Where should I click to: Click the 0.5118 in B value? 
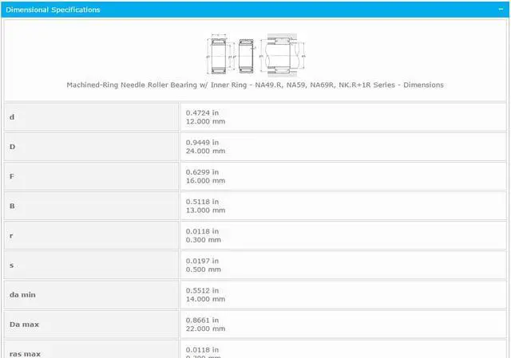pos(202,201)
